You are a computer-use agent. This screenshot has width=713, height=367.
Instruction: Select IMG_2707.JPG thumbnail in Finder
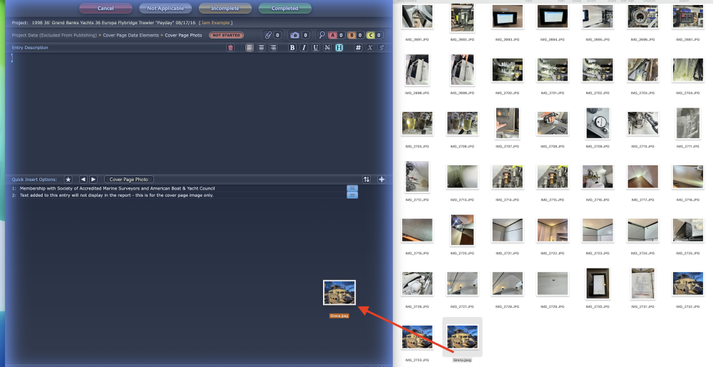pos(507,123)
